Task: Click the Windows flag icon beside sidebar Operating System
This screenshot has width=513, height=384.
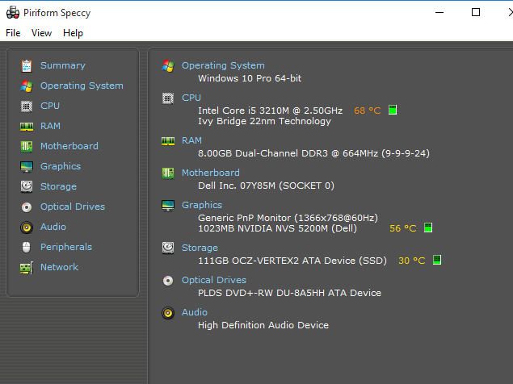Action: [x=27, y=86]
